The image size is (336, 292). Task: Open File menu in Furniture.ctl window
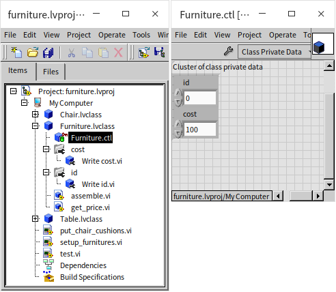pos(181,35)
